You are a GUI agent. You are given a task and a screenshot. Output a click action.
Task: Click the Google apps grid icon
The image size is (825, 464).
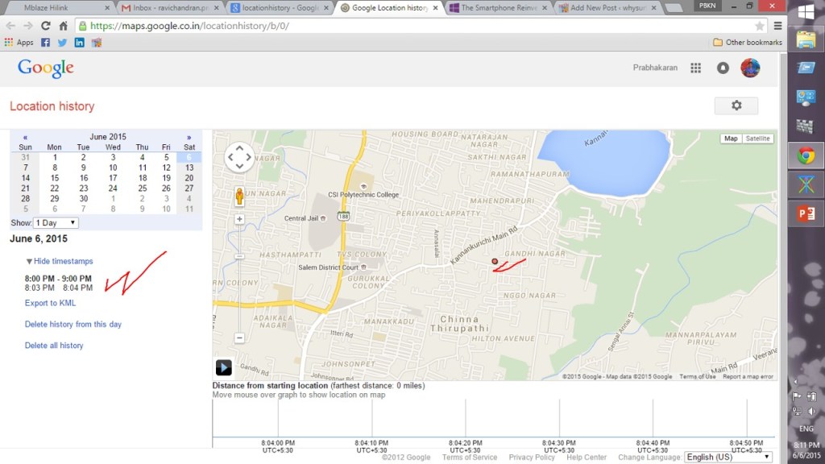click(695, 68)
